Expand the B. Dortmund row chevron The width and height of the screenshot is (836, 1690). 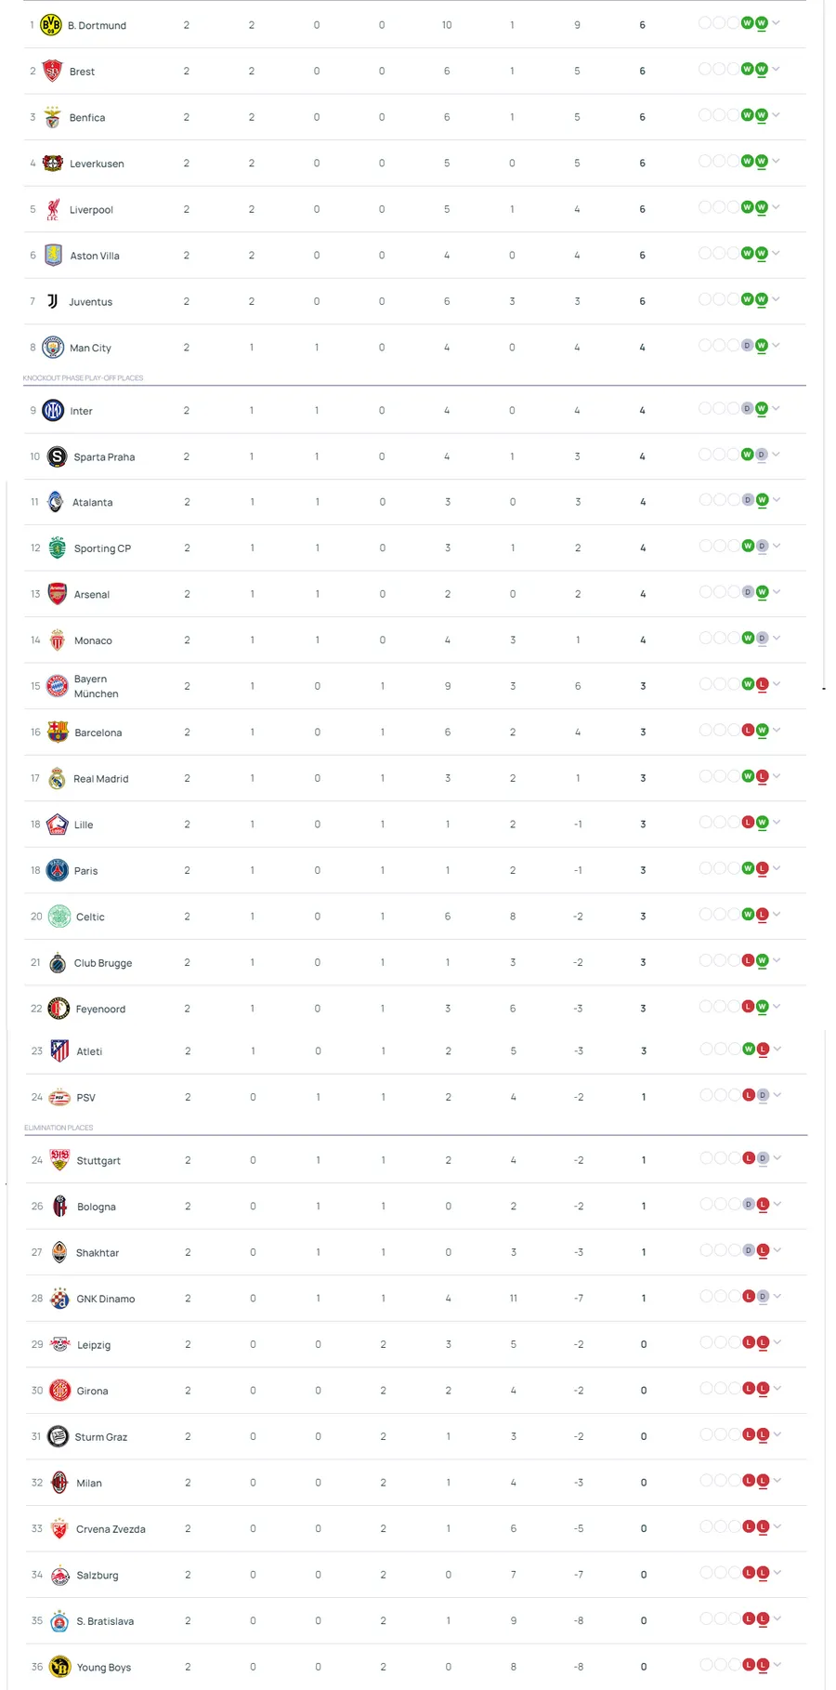[777, 23]
